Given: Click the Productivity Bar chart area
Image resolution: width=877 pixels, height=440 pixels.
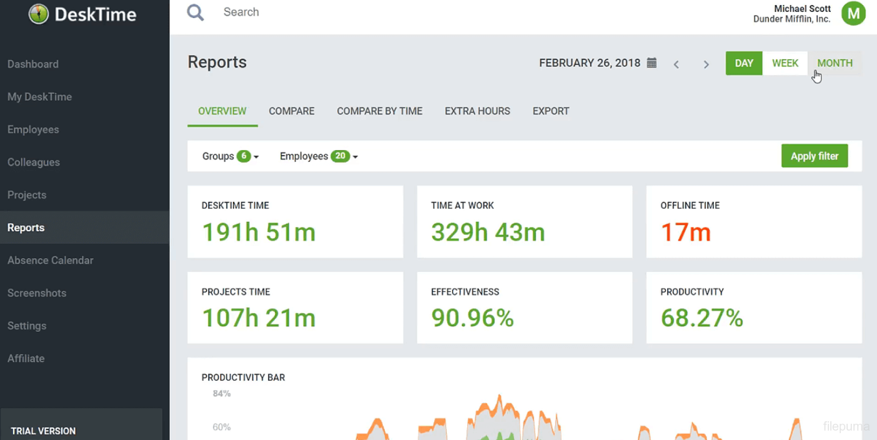Looking at the screenshot, I should coord(525,412).
